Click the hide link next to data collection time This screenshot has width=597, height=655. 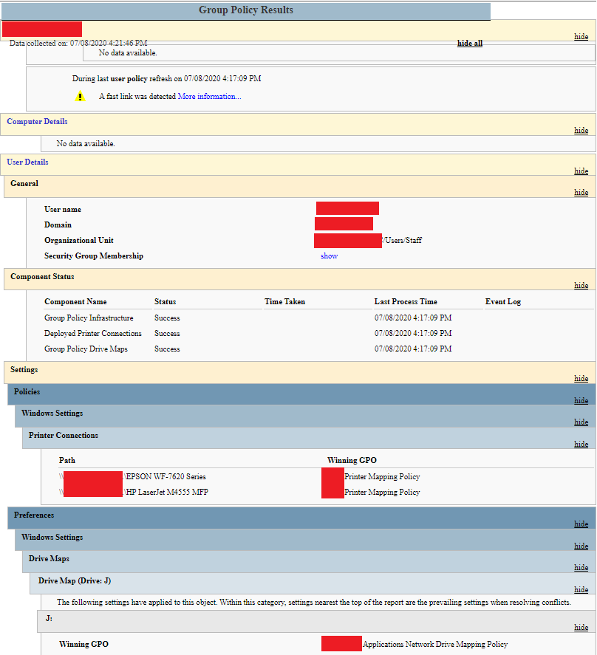[x=581, y=36]
